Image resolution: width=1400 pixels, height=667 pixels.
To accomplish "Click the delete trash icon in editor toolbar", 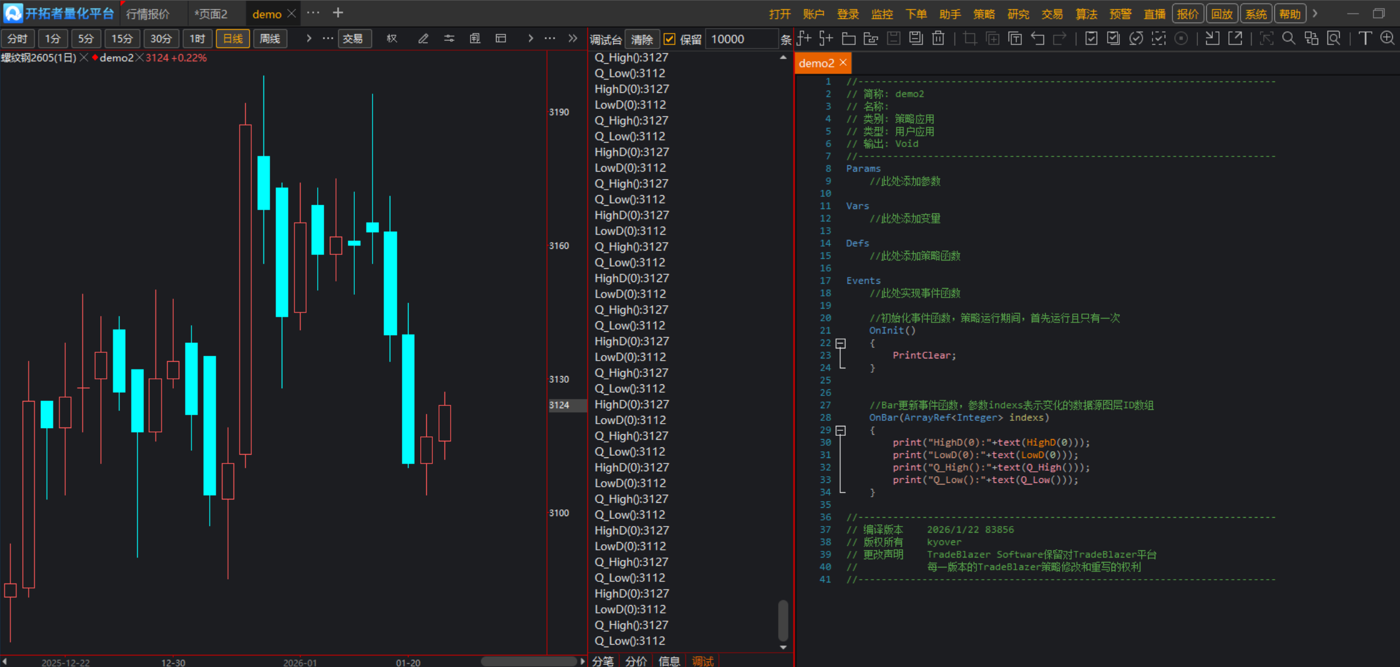I will (x=938, y=39).
